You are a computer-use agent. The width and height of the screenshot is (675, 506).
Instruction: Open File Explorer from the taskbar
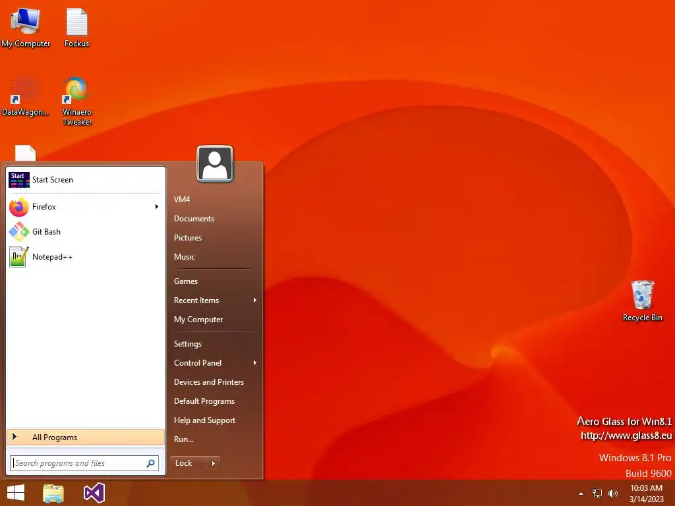(x=53, y=493)
